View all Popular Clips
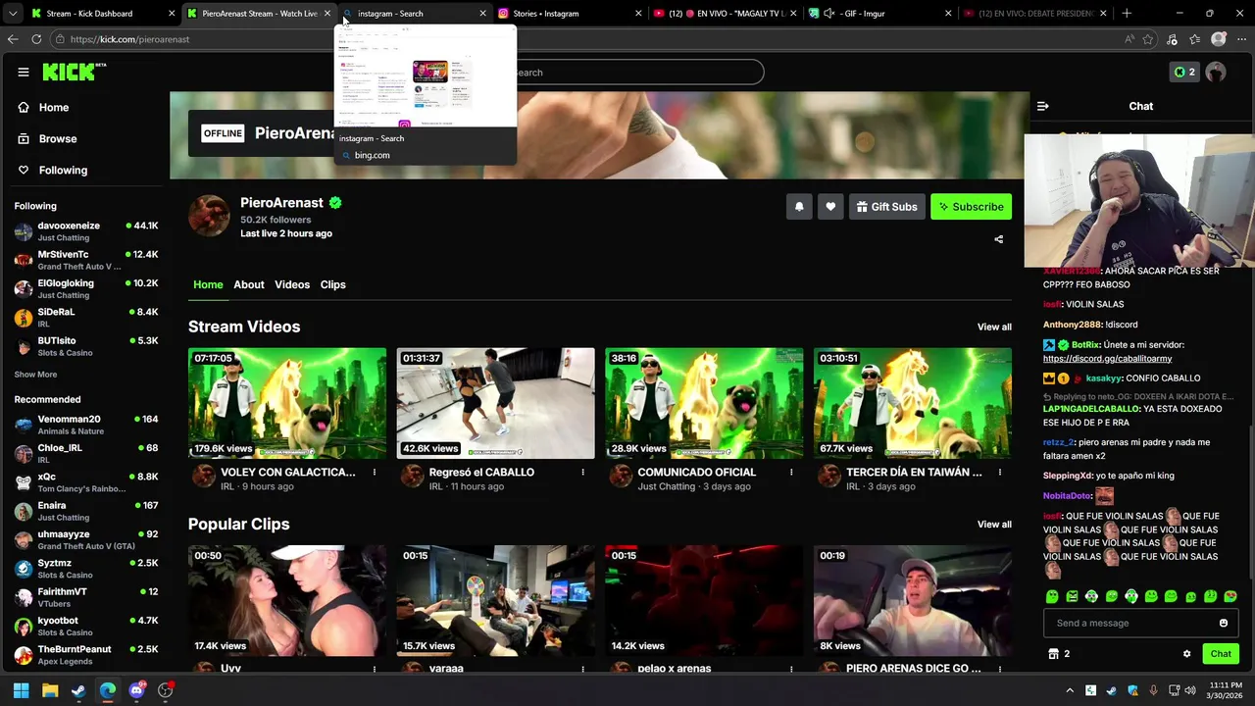This screenshot has height=706, width=1255. tap(994, 525)
